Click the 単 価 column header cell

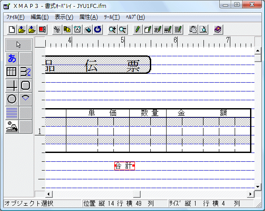coord(98,113)
